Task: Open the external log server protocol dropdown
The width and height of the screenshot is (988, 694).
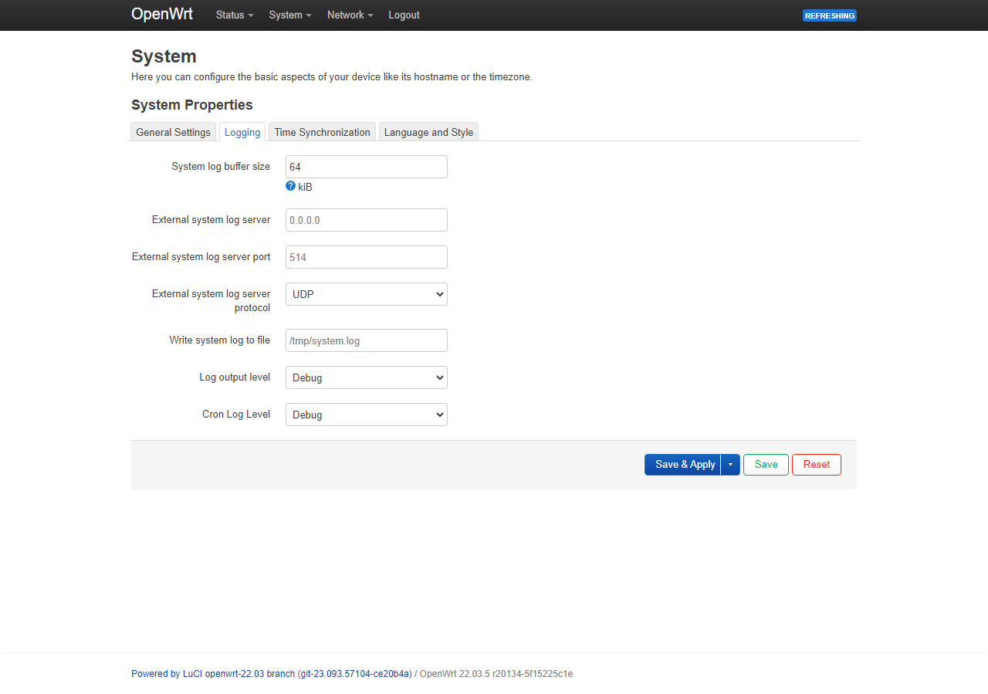Action: (367, 294)
